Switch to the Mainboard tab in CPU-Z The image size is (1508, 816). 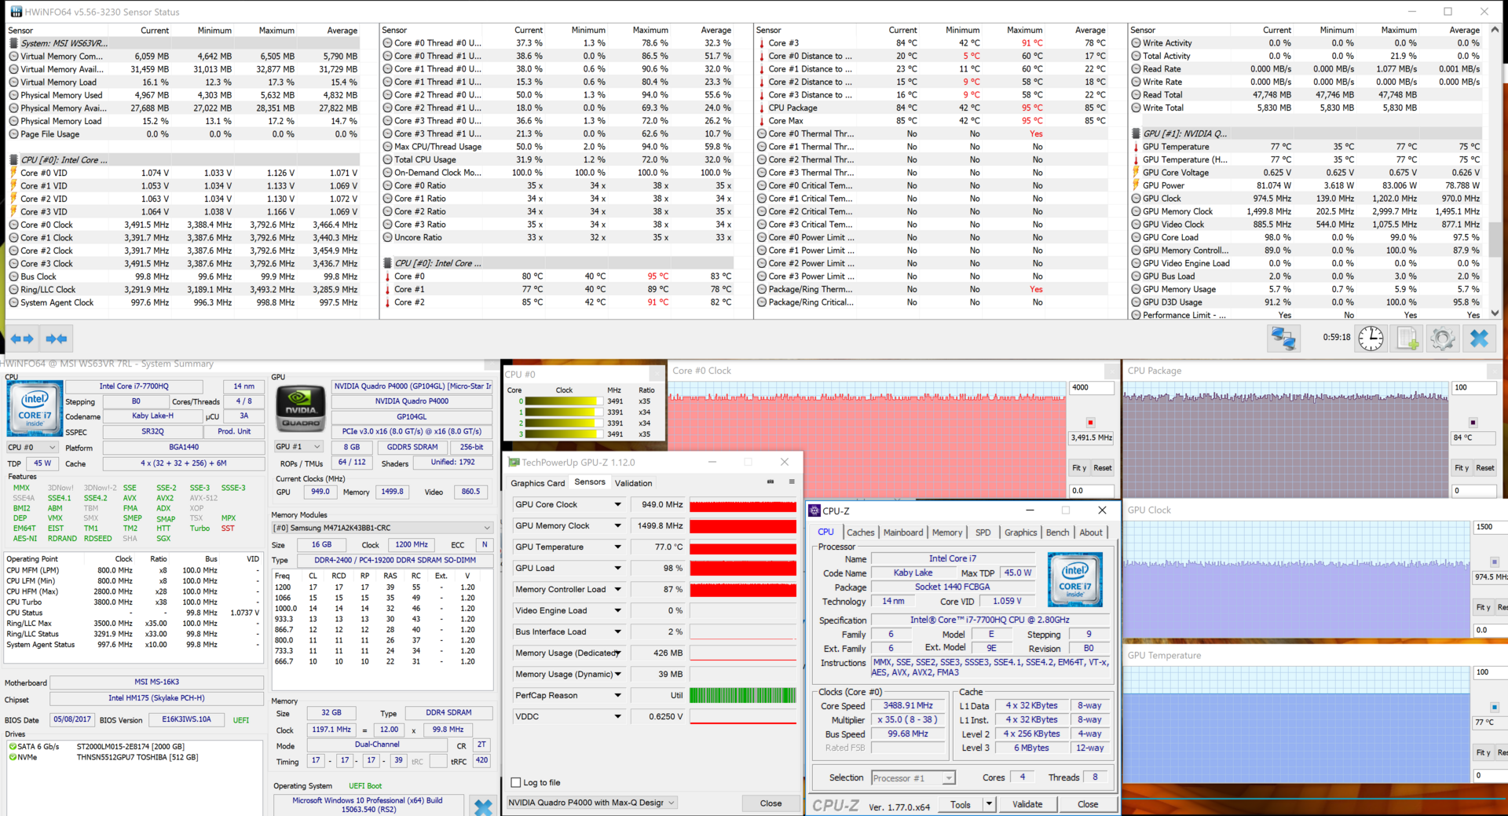pos(903,532)
